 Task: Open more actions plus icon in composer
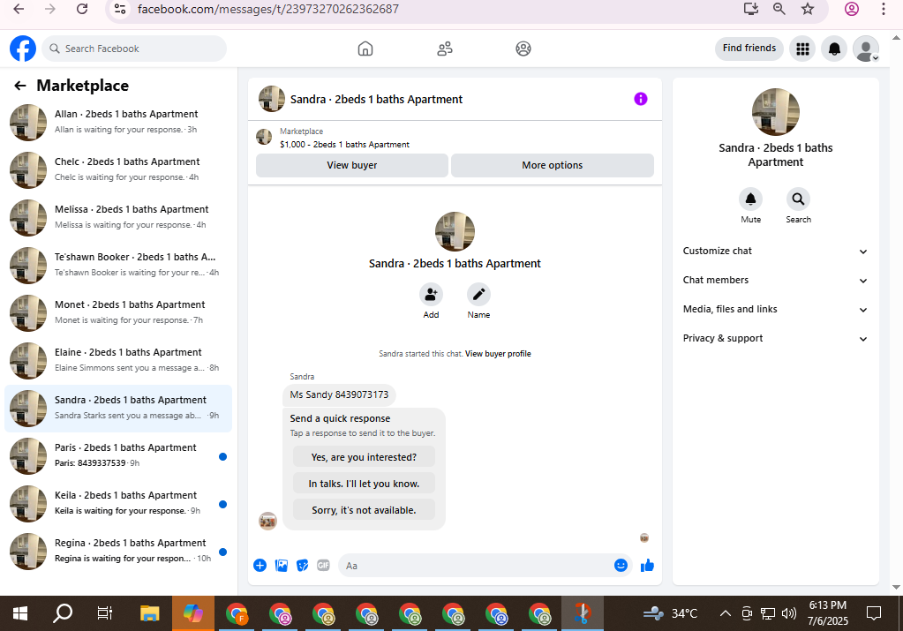pos(260,566)
